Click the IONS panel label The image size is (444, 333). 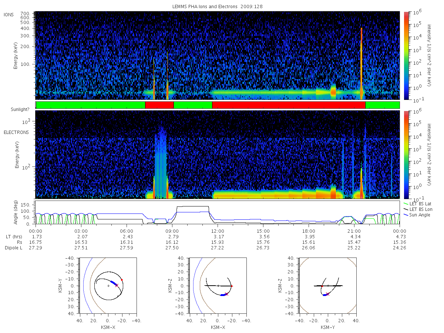(9, 14)
